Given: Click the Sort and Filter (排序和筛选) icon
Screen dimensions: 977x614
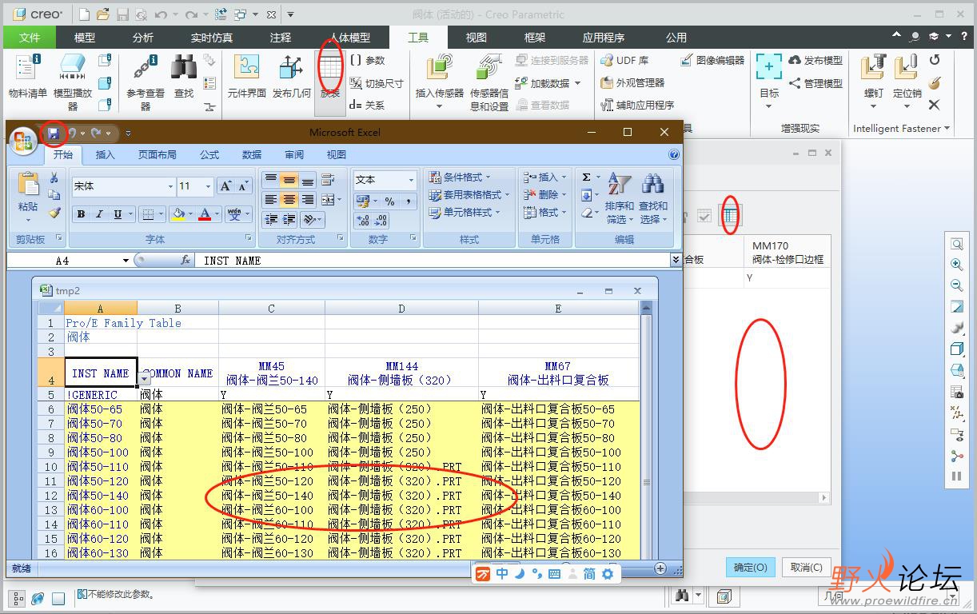Looking at the screenshot, I should (619, 197).
